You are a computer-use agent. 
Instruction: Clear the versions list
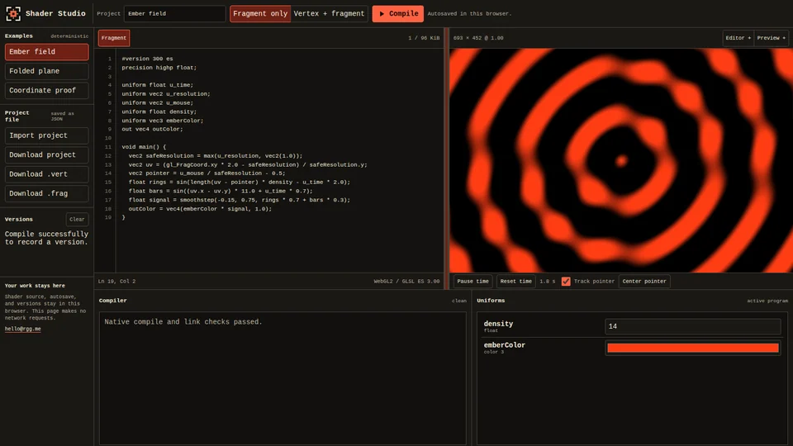pyautogui.click(x=77, y=220)
